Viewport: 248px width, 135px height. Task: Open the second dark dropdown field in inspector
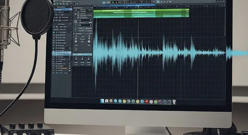click(85, 25)
